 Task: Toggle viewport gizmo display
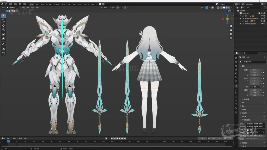207,8
